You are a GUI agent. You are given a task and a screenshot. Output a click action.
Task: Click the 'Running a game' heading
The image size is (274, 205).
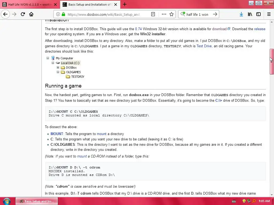coord(63,86)
